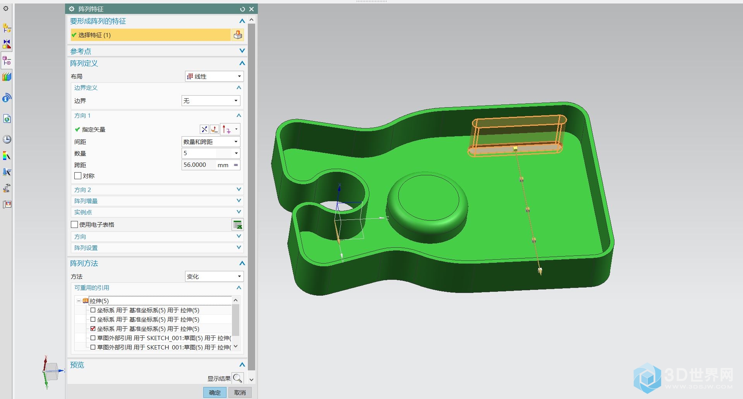Open Part Navigator tab in sidebar
743x399 pixels.
tap(7, 61)
